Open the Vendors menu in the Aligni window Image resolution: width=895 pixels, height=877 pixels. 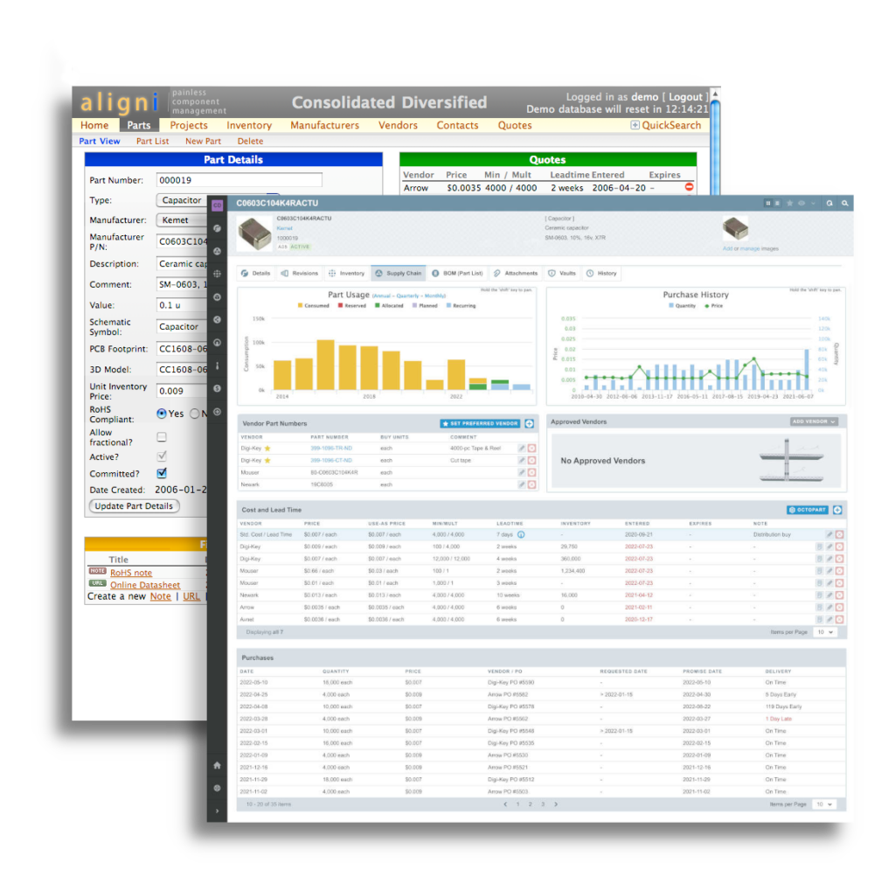coord(398,126)
